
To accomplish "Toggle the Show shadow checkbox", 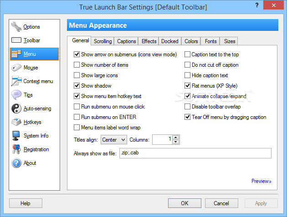I will 77,85.
